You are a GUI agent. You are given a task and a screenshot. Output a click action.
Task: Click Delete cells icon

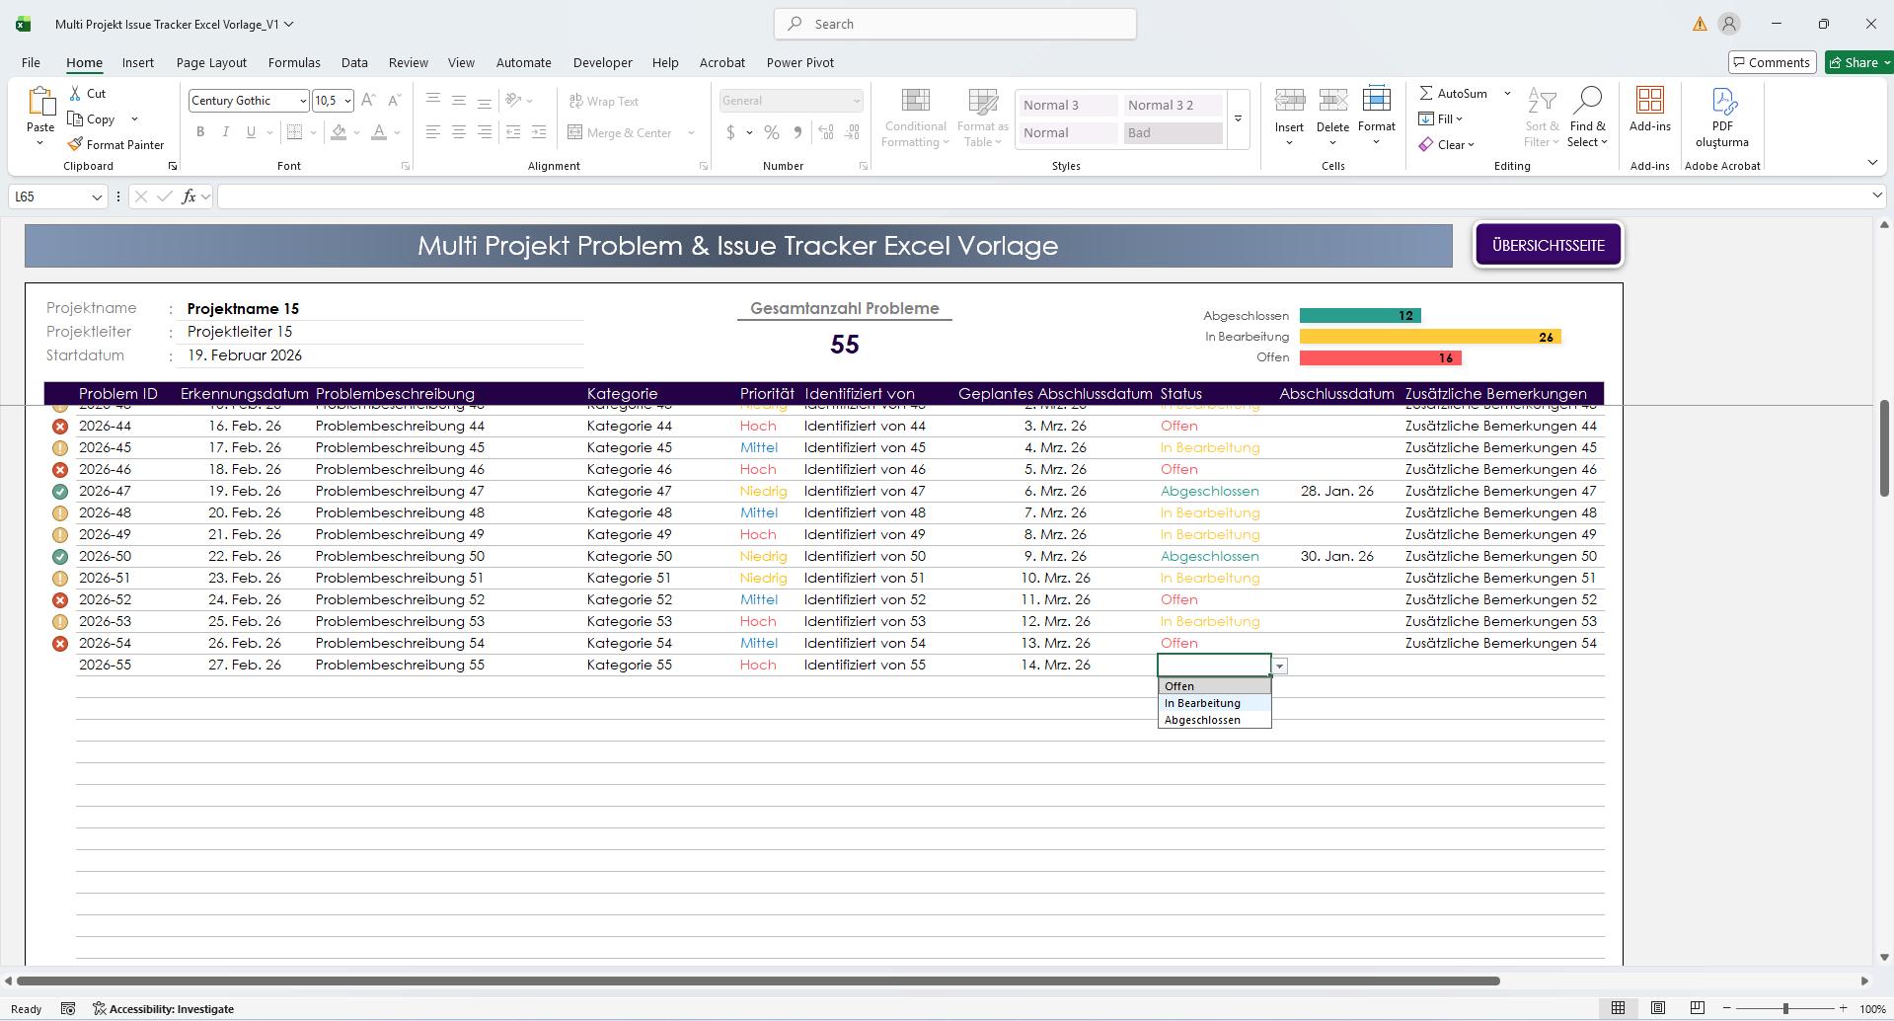click(x=1332, y=101)
